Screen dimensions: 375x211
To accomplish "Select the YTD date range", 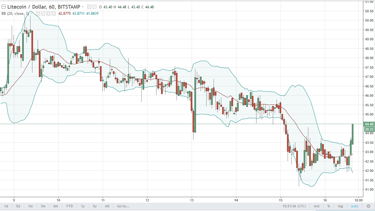I will pyautogui.click(x=69, y=206).
